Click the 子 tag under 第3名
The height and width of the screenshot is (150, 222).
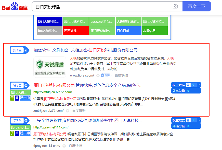(12, 133)
